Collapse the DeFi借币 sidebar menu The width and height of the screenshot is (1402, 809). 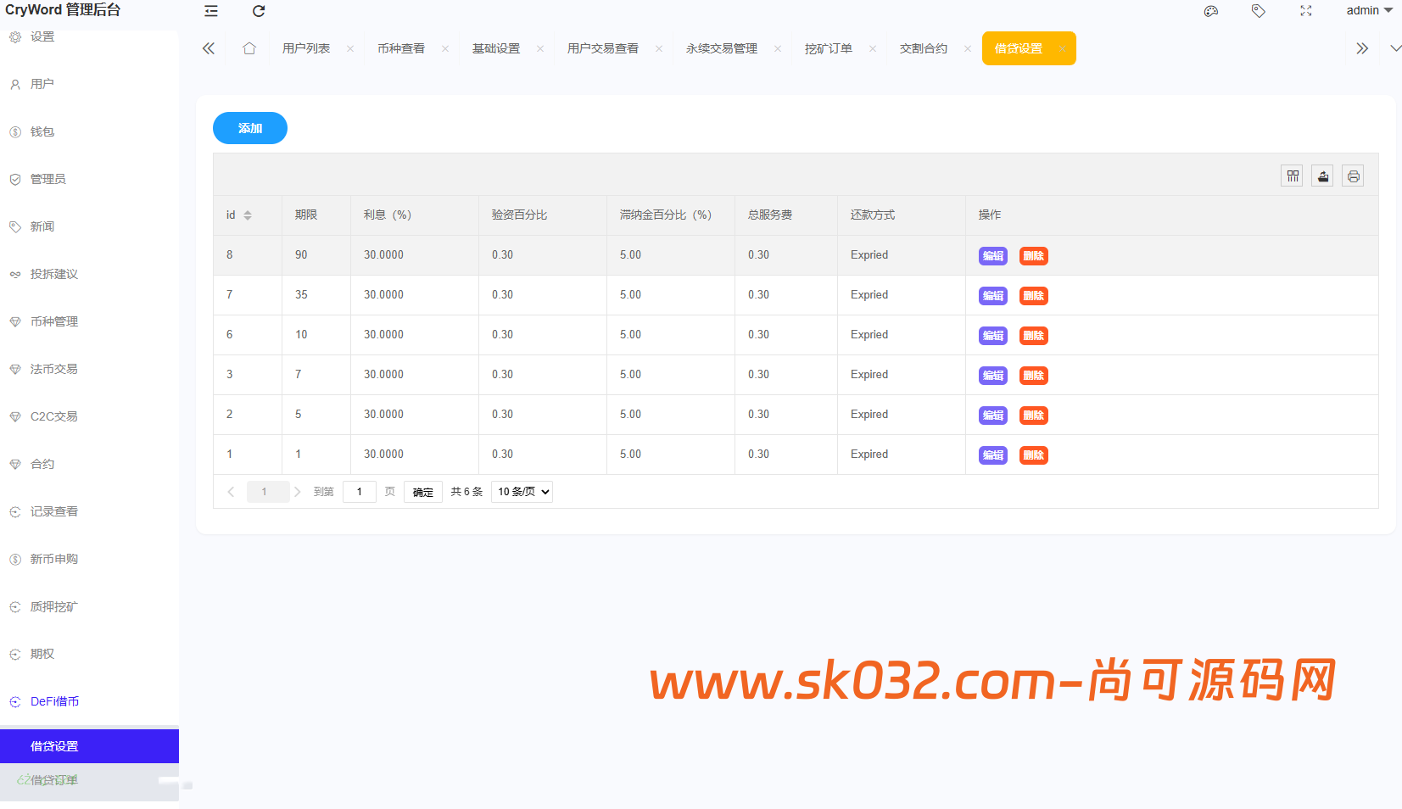89,701
